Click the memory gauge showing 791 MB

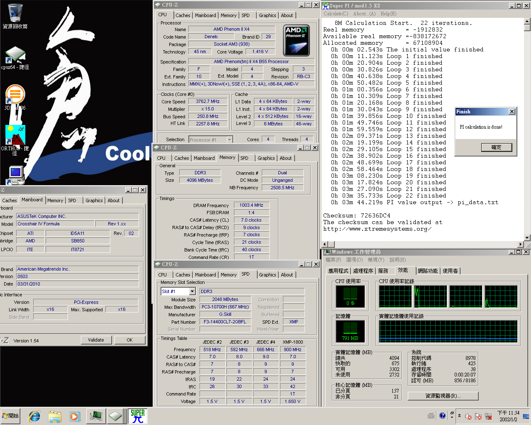(x=351, y=331)
